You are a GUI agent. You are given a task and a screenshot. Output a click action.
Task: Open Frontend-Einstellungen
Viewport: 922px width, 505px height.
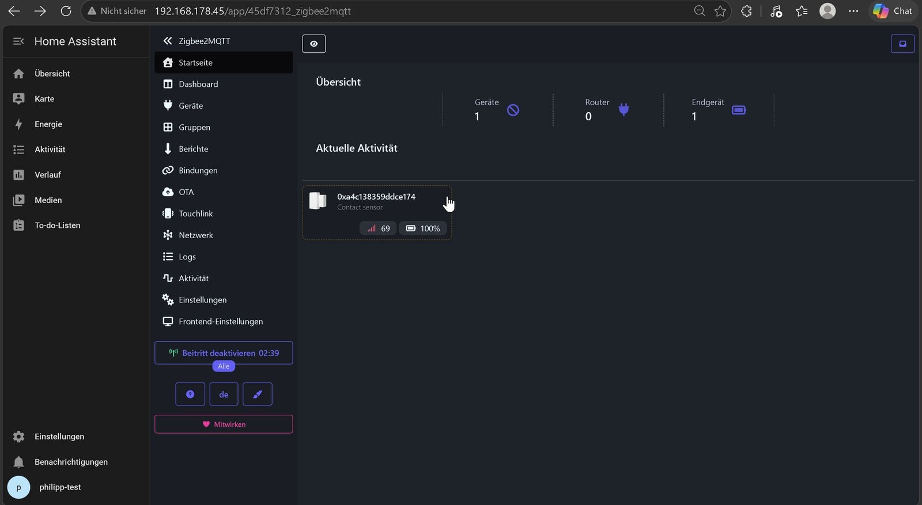pos(224,322)
